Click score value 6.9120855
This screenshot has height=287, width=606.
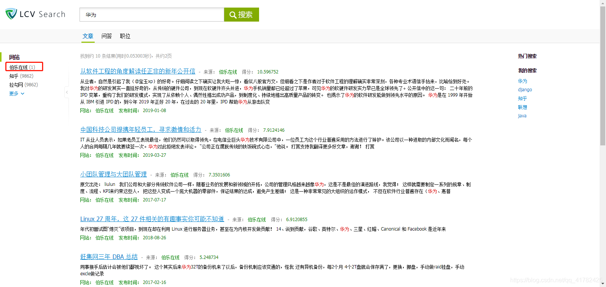click(x=297, y=220)
